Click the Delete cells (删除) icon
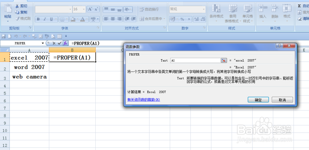Image resolution: width=309 pixels, height=150 pixels. click(275, 8)
